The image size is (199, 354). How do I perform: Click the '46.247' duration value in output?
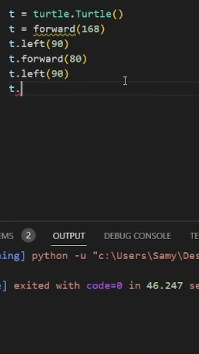(165, 286)
